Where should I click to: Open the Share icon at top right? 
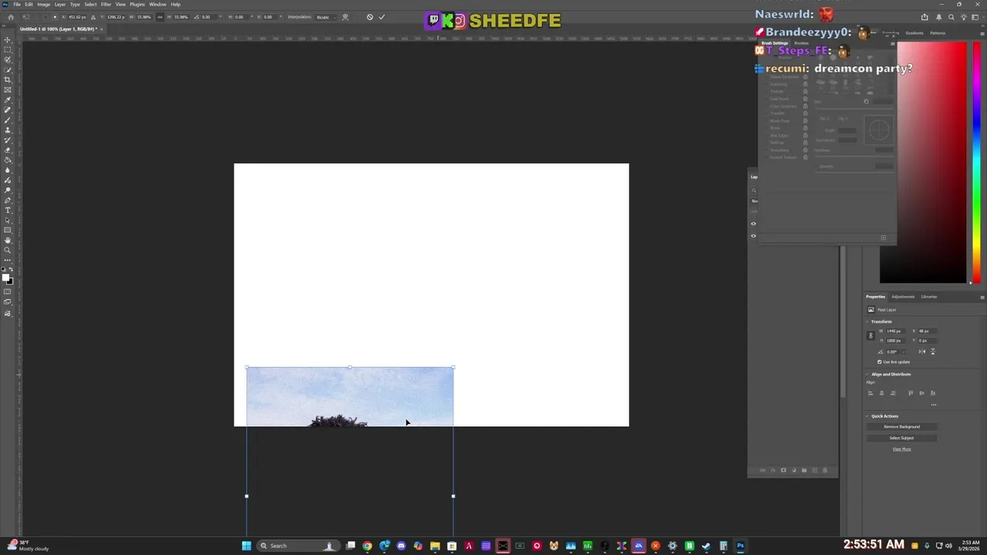[925, 17]
